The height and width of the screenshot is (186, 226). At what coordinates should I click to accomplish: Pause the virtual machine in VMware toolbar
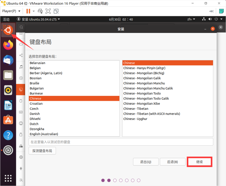28,11
